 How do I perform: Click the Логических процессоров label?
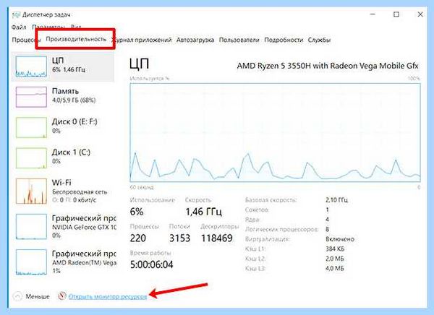point(281,229)
